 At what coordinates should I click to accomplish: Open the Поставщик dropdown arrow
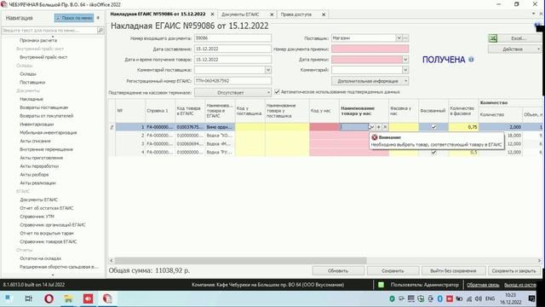click(399, 38)
